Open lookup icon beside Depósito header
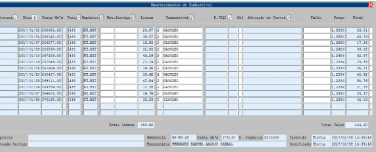This screenshot has width=376, height=152. click(x=102, y=17)
